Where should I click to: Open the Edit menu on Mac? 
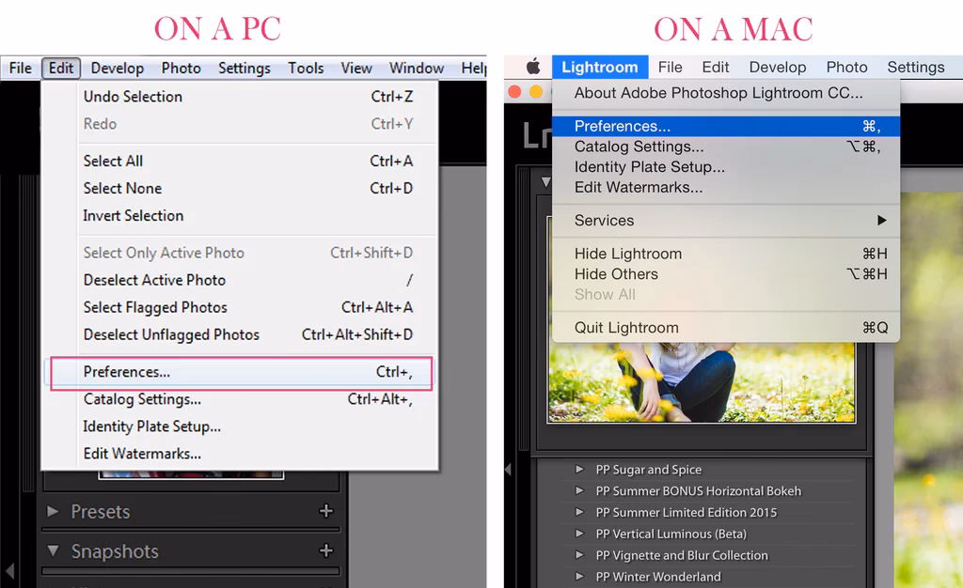tap(716, 67)
